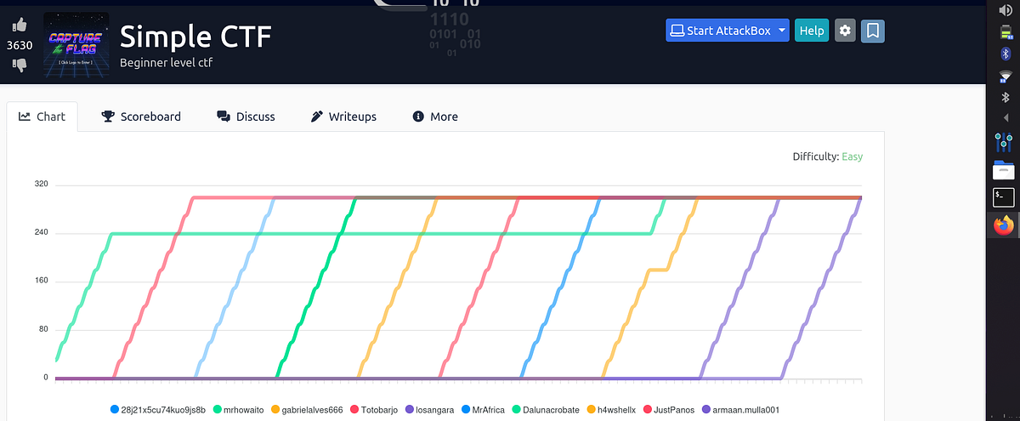Viewport: 1020px width, 421px height.
Task: Click the thumbs-down dislike icon
Action: (x=20, y=65)
